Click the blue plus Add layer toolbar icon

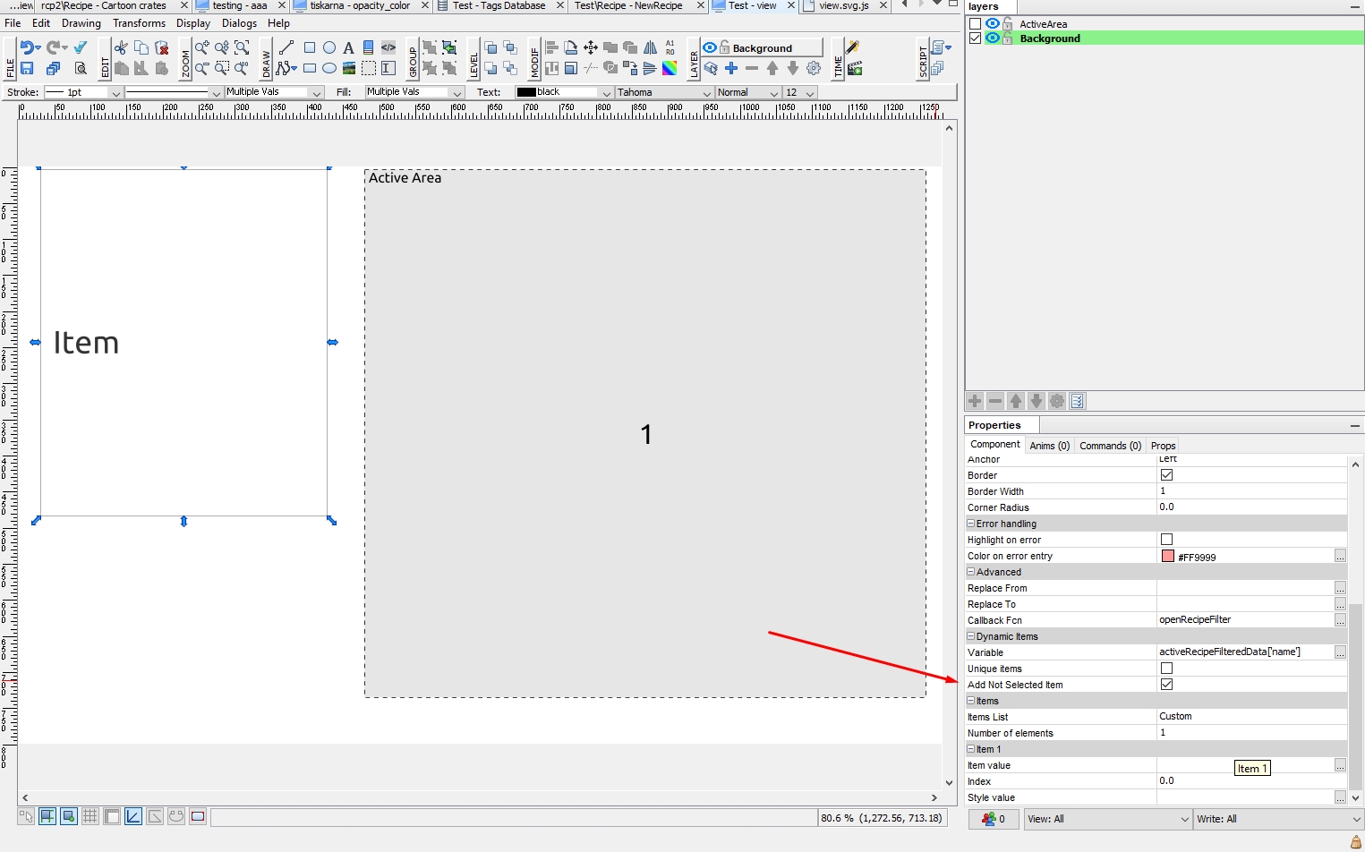(x=731, y=68)
